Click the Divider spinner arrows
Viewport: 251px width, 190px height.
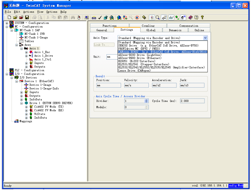146,101
